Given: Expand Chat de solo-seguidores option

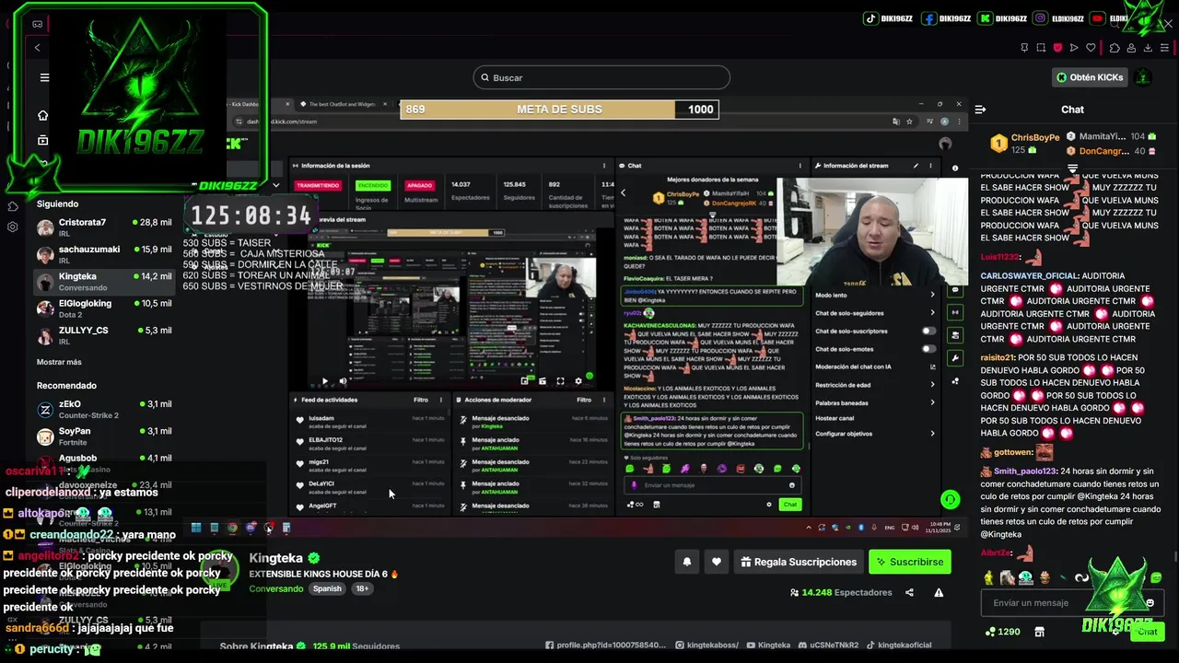Looking at the screenshot, I should (873, 313).
